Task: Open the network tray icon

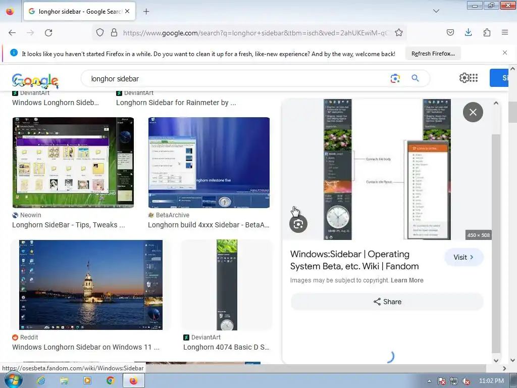Action: pos(454,381)
